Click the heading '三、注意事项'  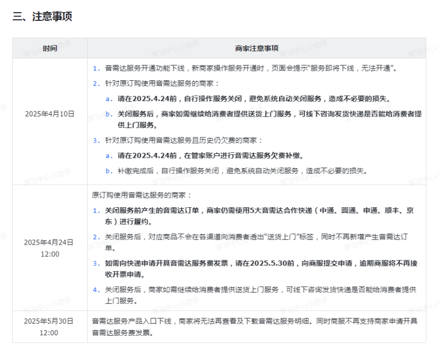click(42, 16)
